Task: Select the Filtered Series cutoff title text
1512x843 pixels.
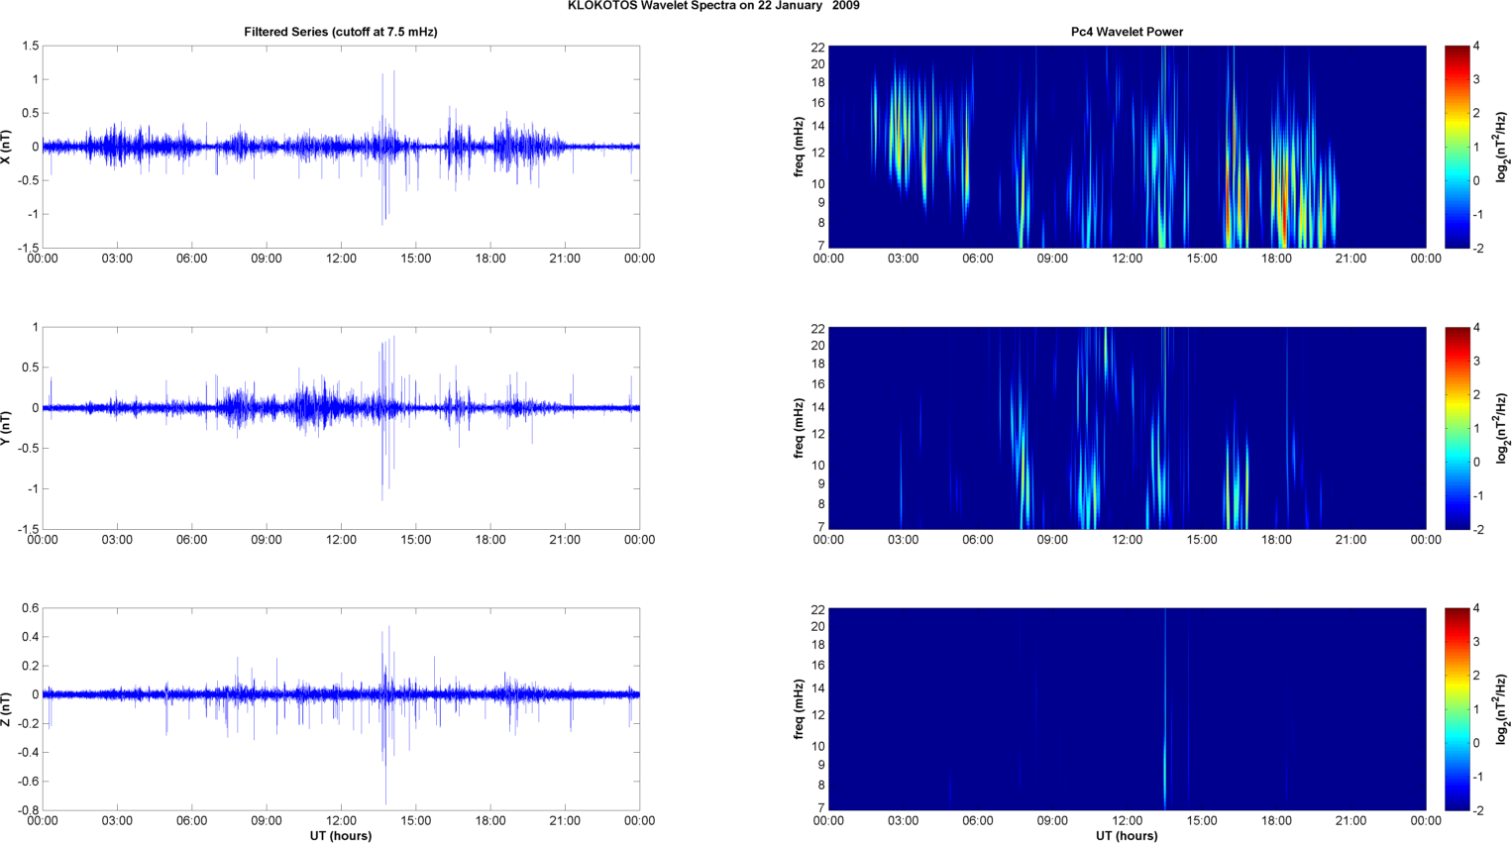Action: pos(340,32)
